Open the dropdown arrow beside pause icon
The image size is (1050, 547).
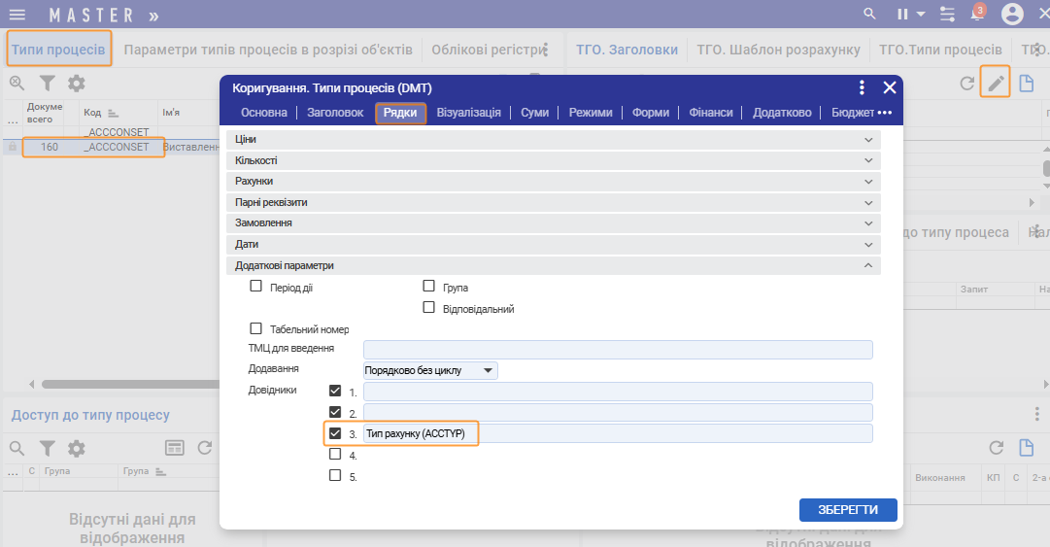click(921, 14)
